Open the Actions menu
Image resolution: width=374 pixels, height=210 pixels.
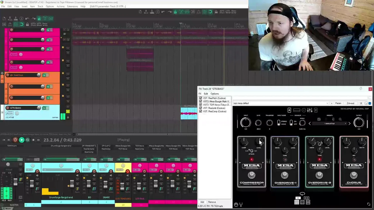tap(60, 6)
